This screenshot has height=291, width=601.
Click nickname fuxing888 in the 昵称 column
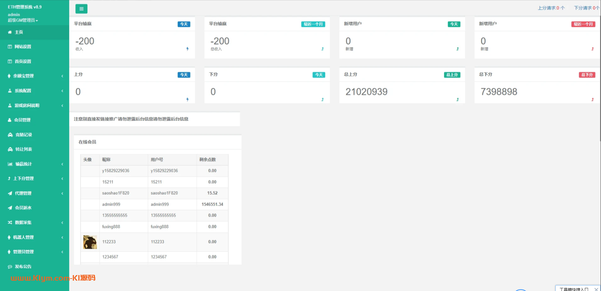tap(111, 227)
